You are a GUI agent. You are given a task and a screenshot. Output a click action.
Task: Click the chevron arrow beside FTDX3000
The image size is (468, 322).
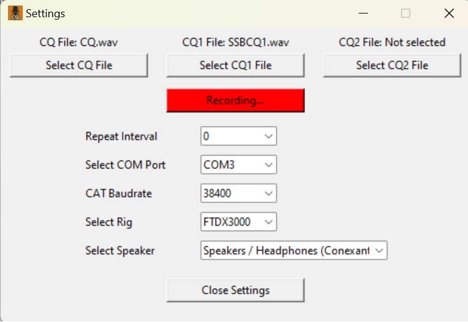click(x=268, y=222)
